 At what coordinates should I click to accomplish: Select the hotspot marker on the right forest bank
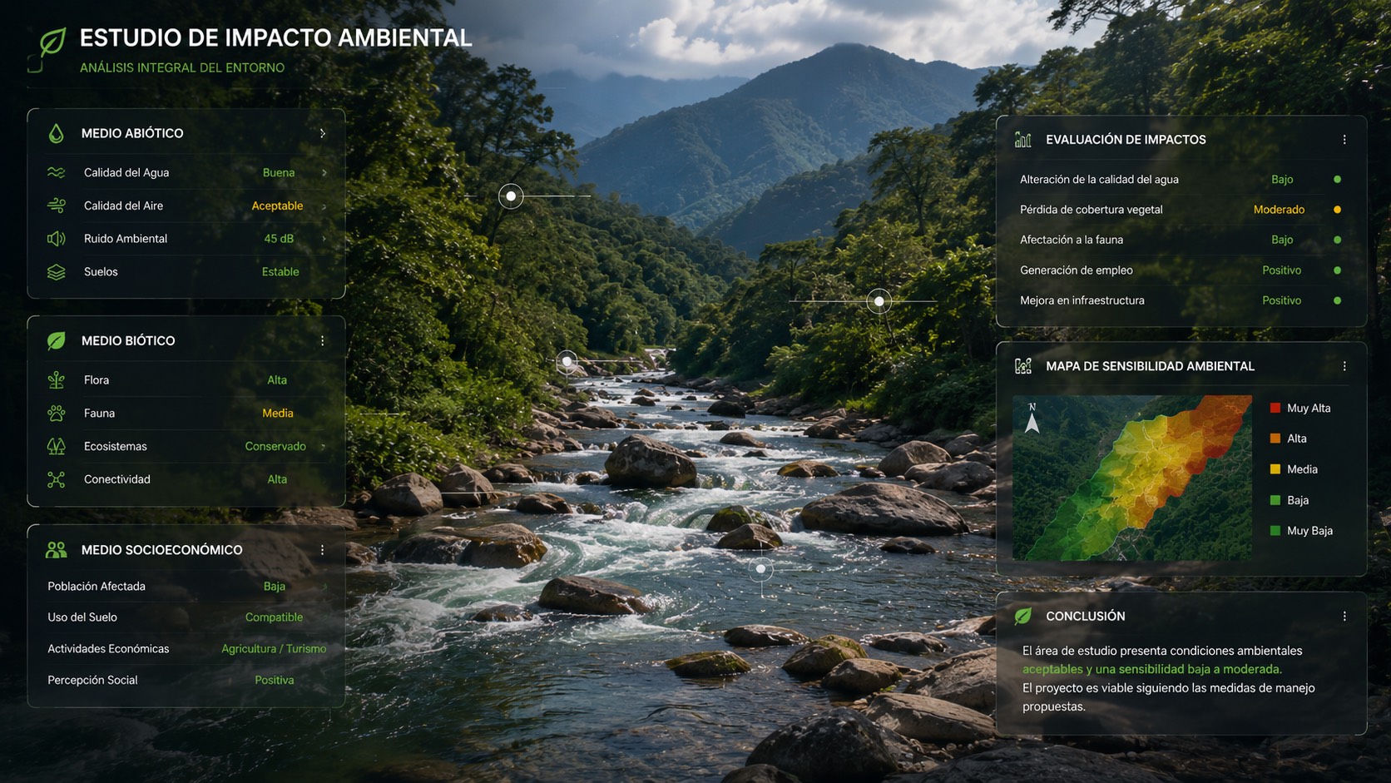point(879,301)
